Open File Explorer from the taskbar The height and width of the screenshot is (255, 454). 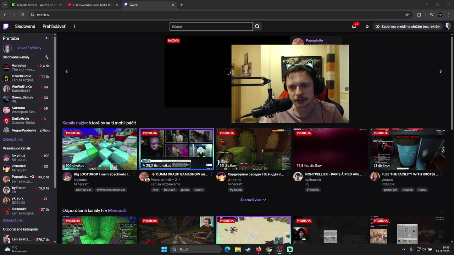(238, 249)
